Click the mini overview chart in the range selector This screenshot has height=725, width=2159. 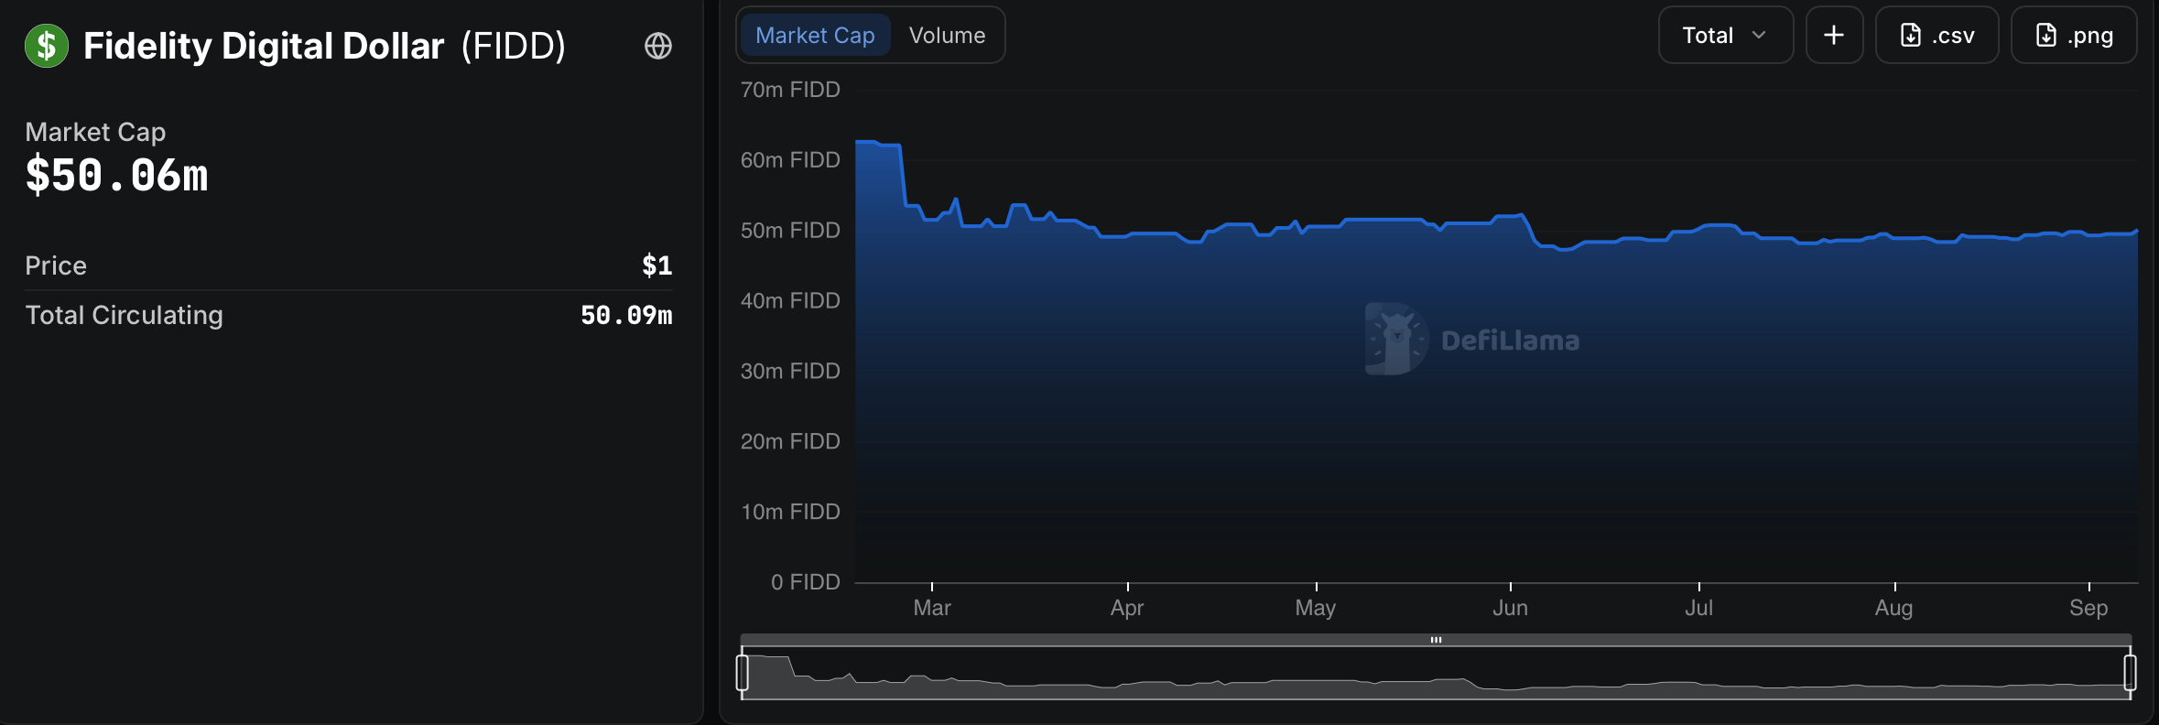click(1436, 673)
